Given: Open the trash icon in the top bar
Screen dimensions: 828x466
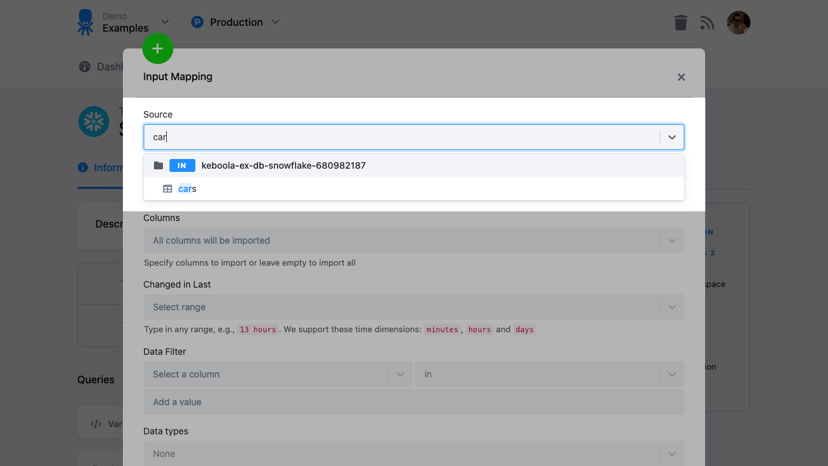Looking at the screenshot, I should point(680,22).
